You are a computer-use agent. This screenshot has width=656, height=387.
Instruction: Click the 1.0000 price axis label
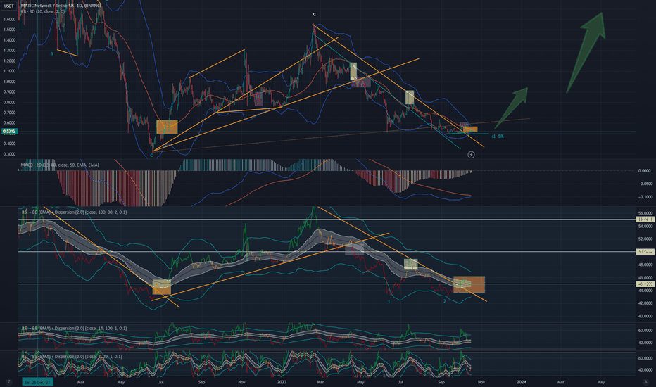pyautogui.click(x=9, y=82)
